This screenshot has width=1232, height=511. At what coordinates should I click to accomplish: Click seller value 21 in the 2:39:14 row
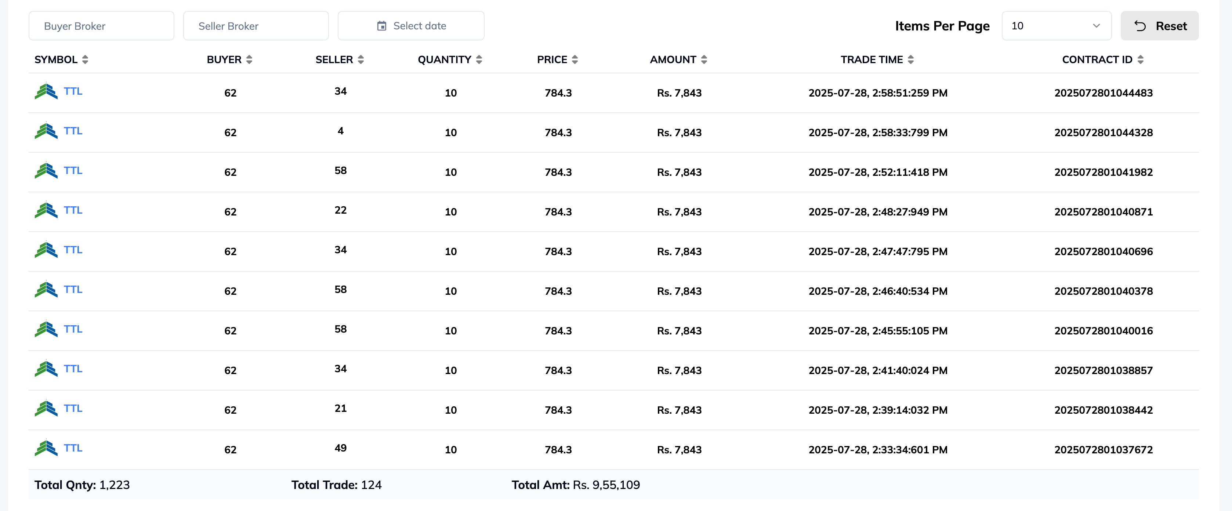coord(341,409)
